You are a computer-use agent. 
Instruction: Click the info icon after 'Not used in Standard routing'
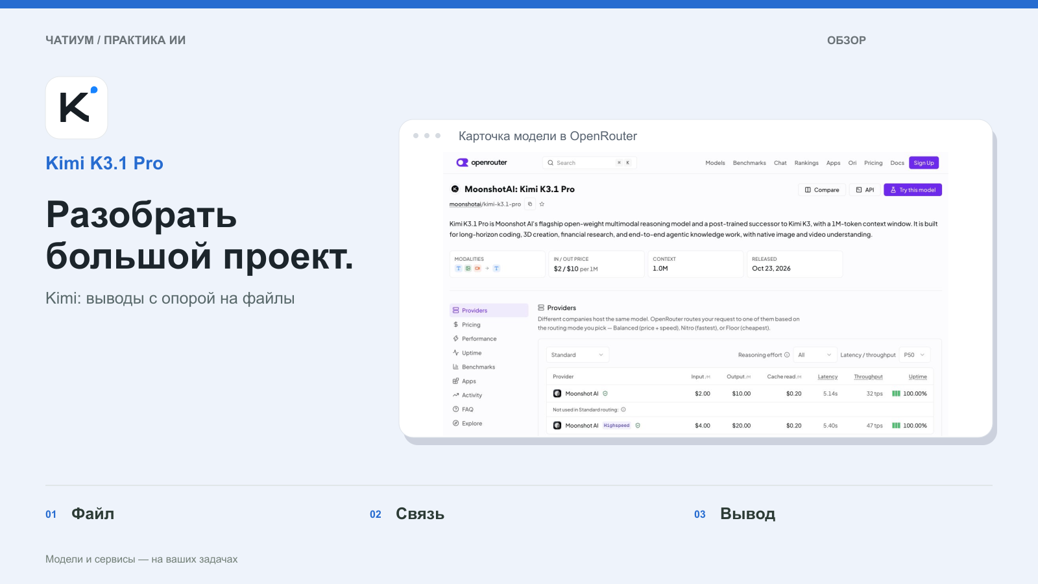[623, 409]
